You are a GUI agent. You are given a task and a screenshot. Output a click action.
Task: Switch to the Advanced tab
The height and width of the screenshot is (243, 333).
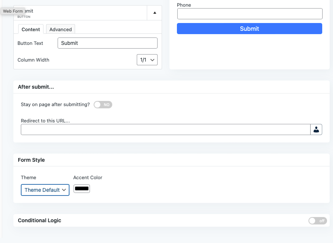[61, 29]
